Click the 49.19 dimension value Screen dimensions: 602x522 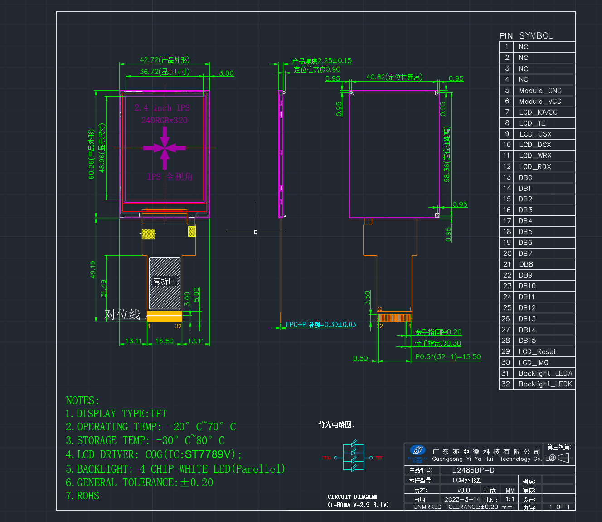point(92,269)
